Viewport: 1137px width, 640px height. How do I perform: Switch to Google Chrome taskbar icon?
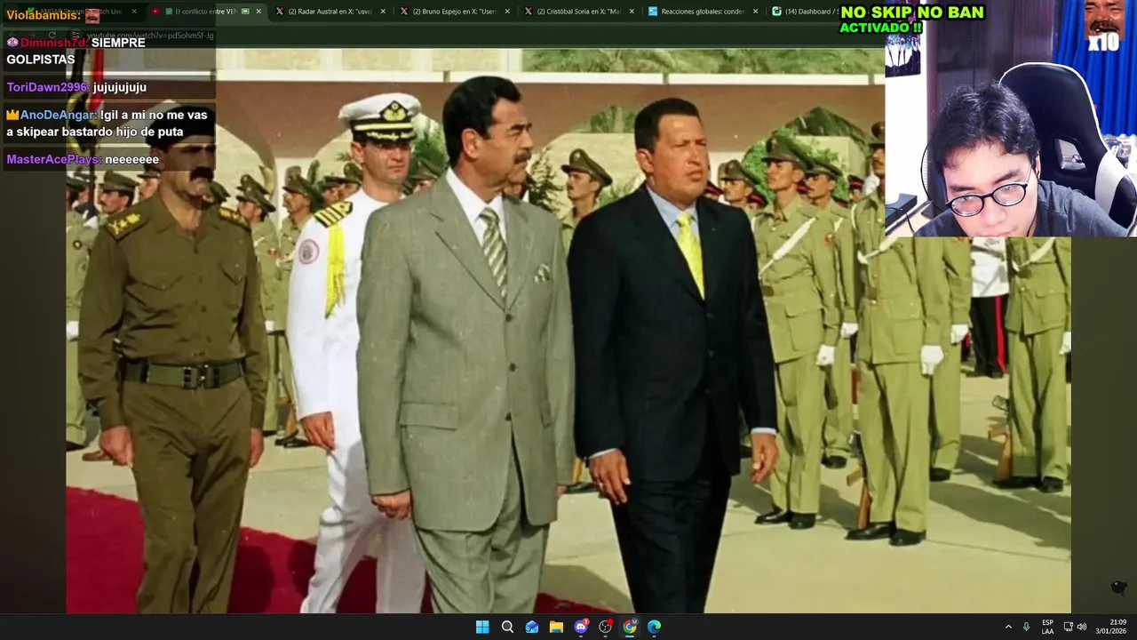pos(630,627)
